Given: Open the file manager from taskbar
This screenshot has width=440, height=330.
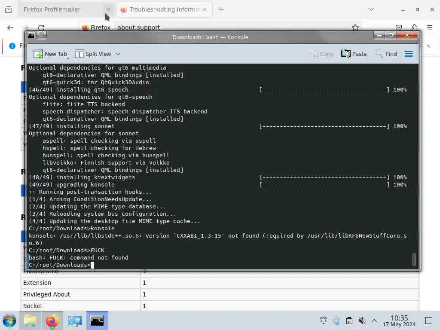Looking at the screenshot, I should 30,321.
